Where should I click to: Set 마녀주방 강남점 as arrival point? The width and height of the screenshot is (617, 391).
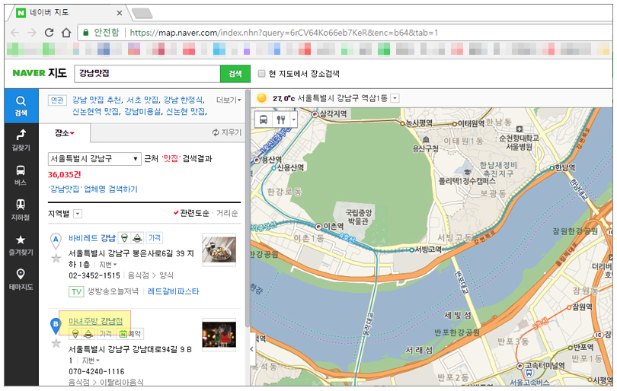pyautogui.click(x=88, y=334)
